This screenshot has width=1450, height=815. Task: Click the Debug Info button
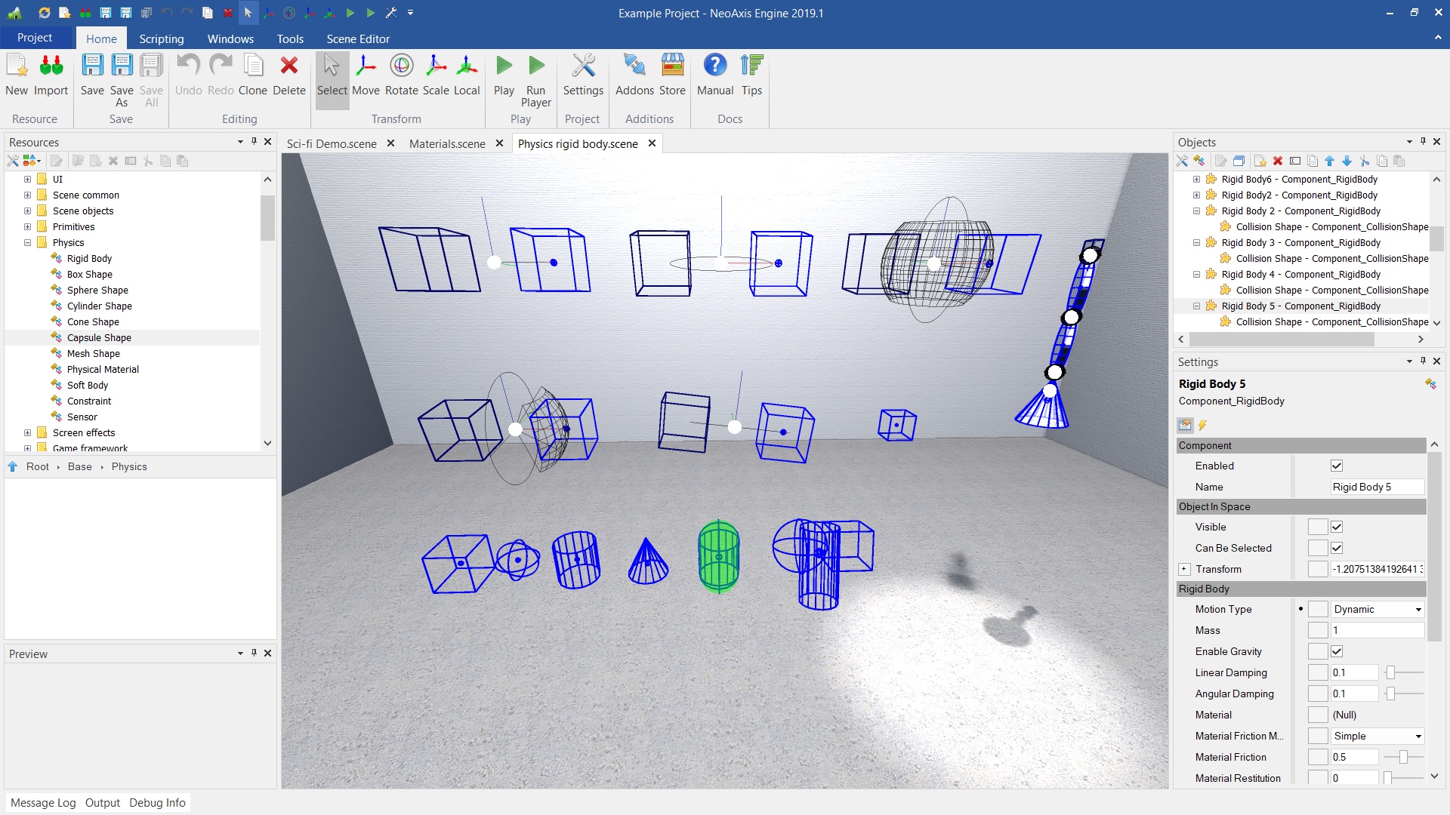157,802
